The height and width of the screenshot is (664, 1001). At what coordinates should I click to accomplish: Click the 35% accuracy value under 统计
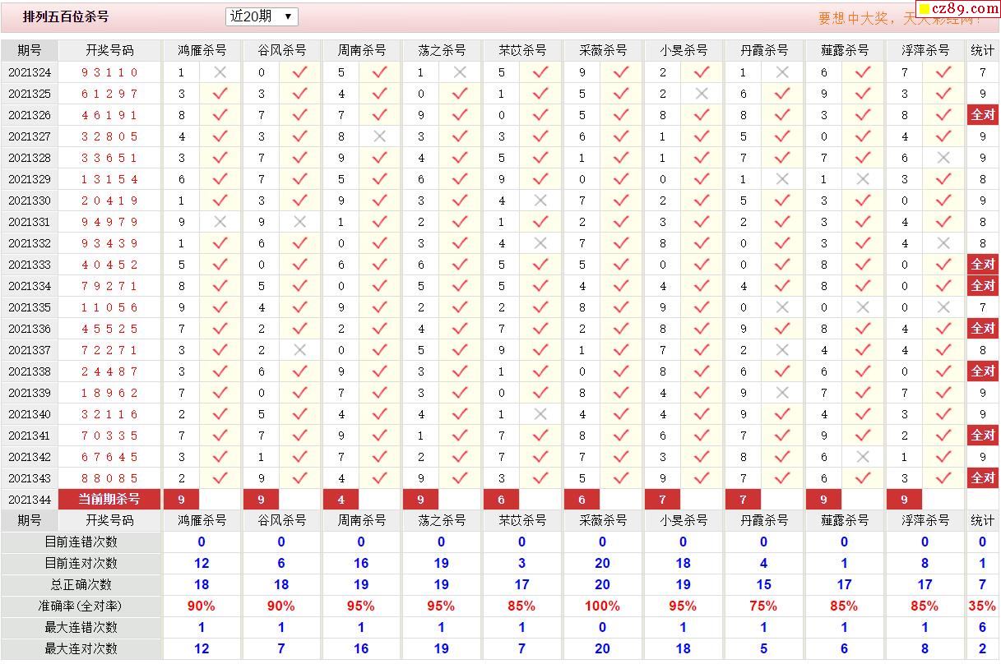983,606
